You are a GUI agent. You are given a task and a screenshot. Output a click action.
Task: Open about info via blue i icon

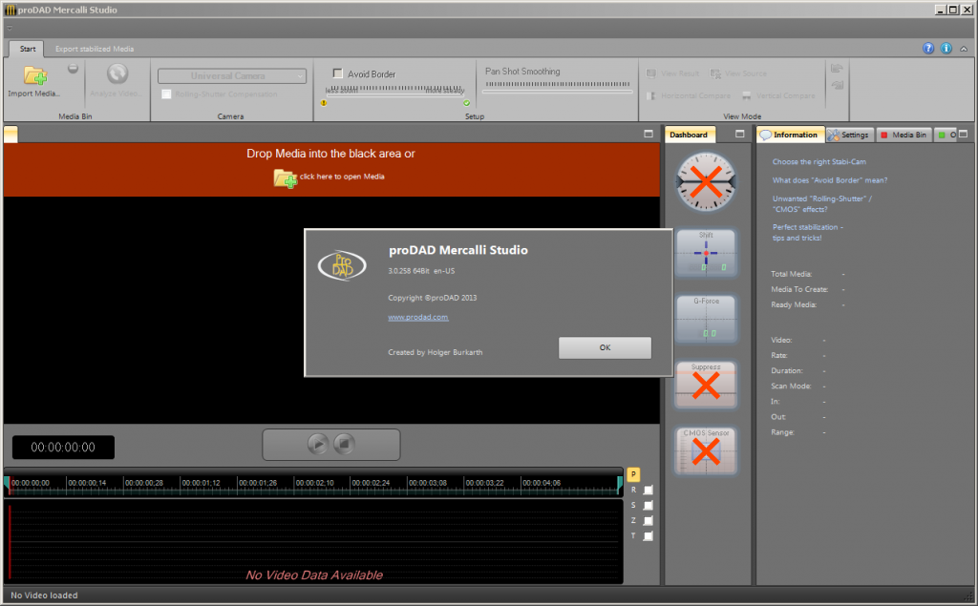point(946,48)
